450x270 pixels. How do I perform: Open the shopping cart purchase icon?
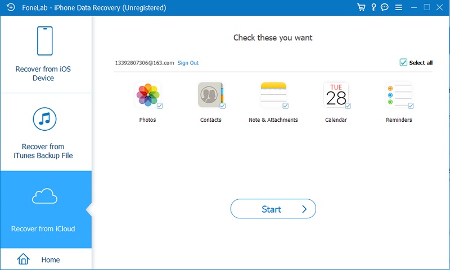tap(361, 7)
